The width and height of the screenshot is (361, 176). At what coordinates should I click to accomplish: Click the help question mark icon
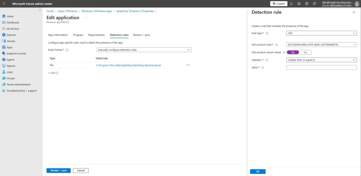pos(306,4)
